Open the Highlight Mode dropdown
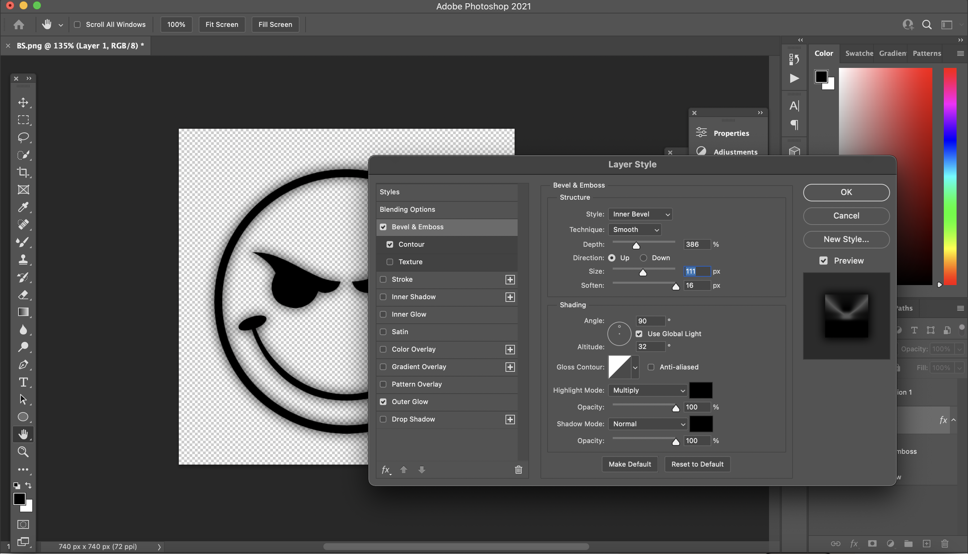The height and width of the screenshot is (554, 968). (x=647, y=390)
